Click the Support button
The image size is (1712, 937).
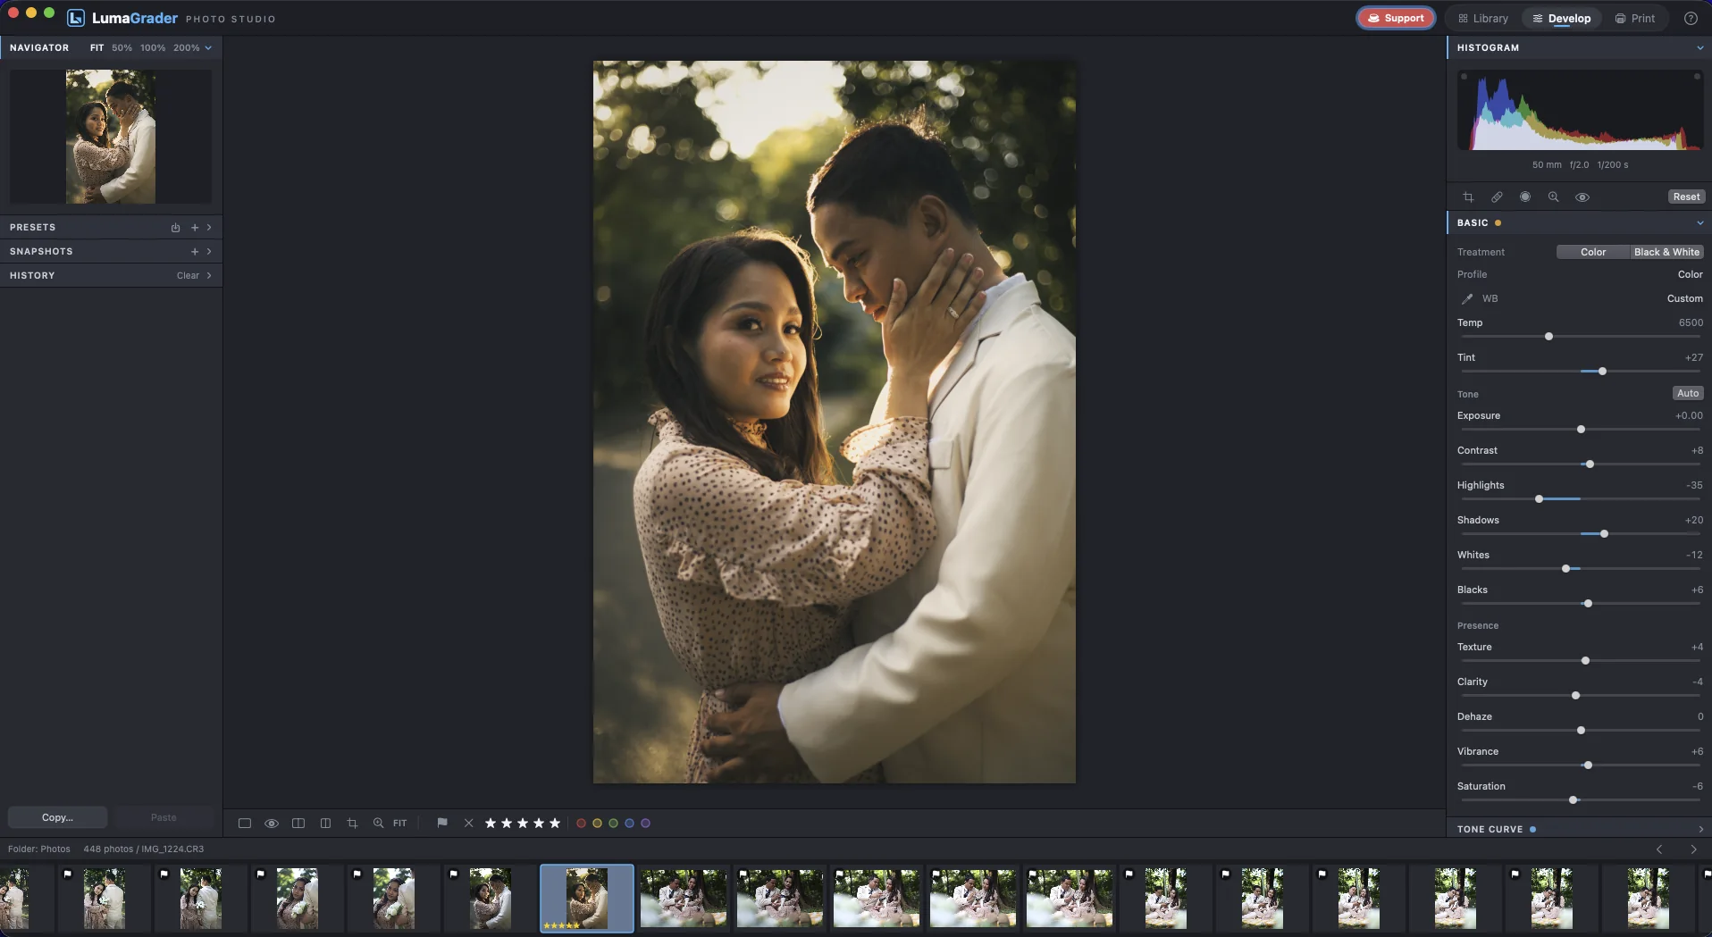[x=1396, y=18]
